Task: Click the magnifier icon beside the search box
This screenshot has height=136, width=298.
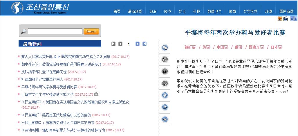Action: pyautogui.click(x=24, y=31)
